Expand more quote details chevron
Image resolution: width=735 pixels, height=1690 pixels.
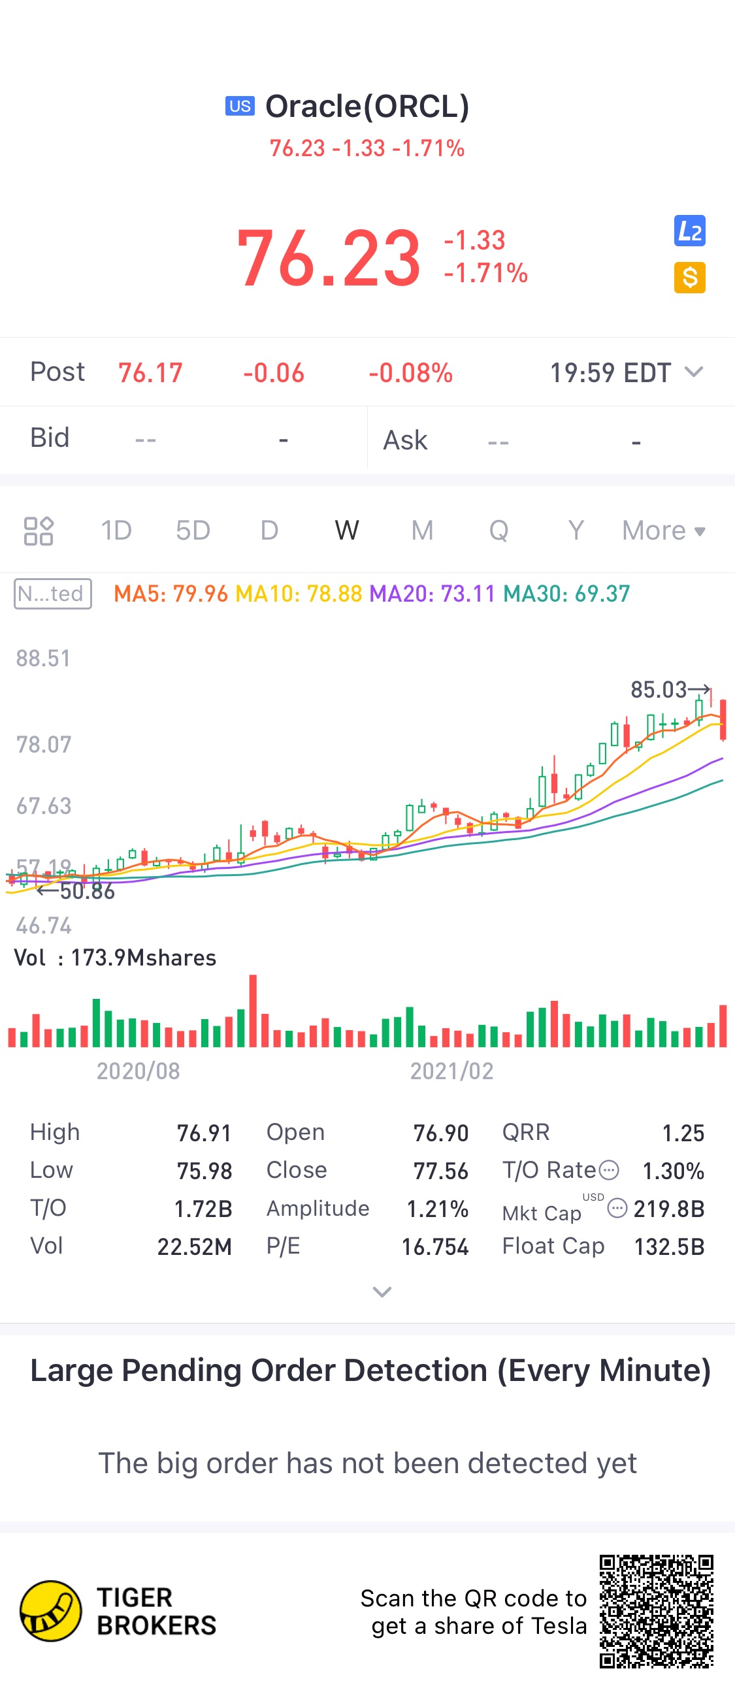pos(382,1292)
